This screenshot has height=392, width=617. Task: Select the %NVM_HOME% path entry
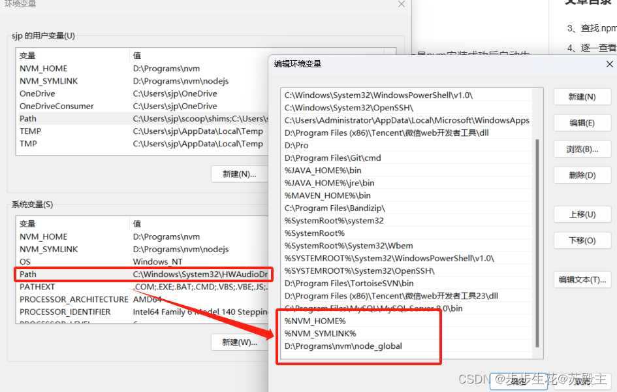tap(315, 321)
